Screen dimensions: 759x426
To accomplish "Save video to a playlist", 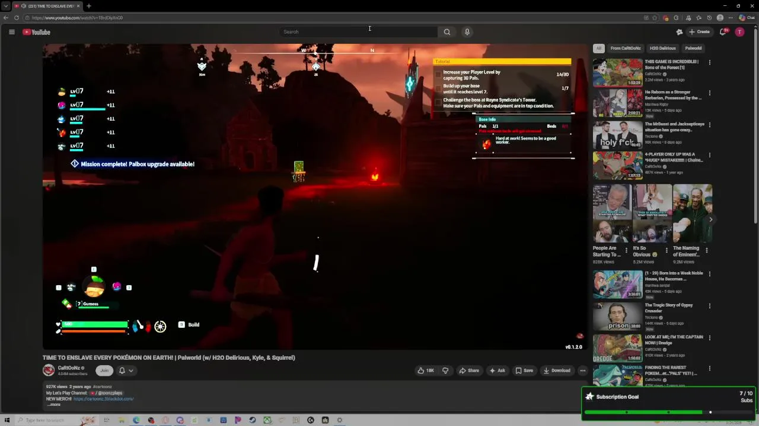I will 524,370.
